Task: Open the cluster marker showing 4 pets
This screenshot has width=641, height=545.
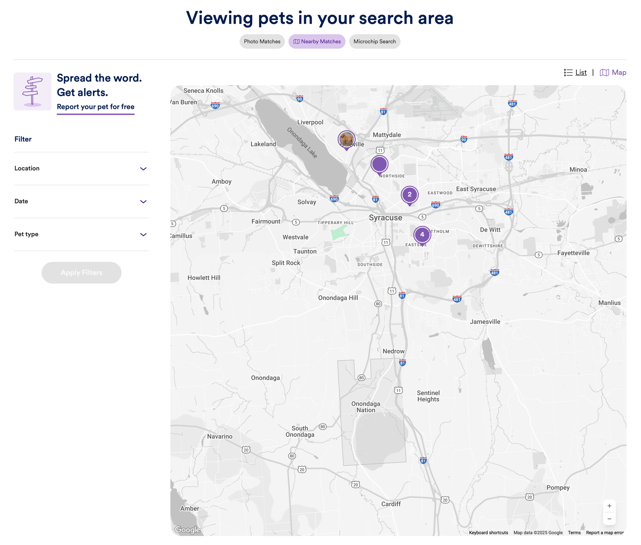Action: 422,235
